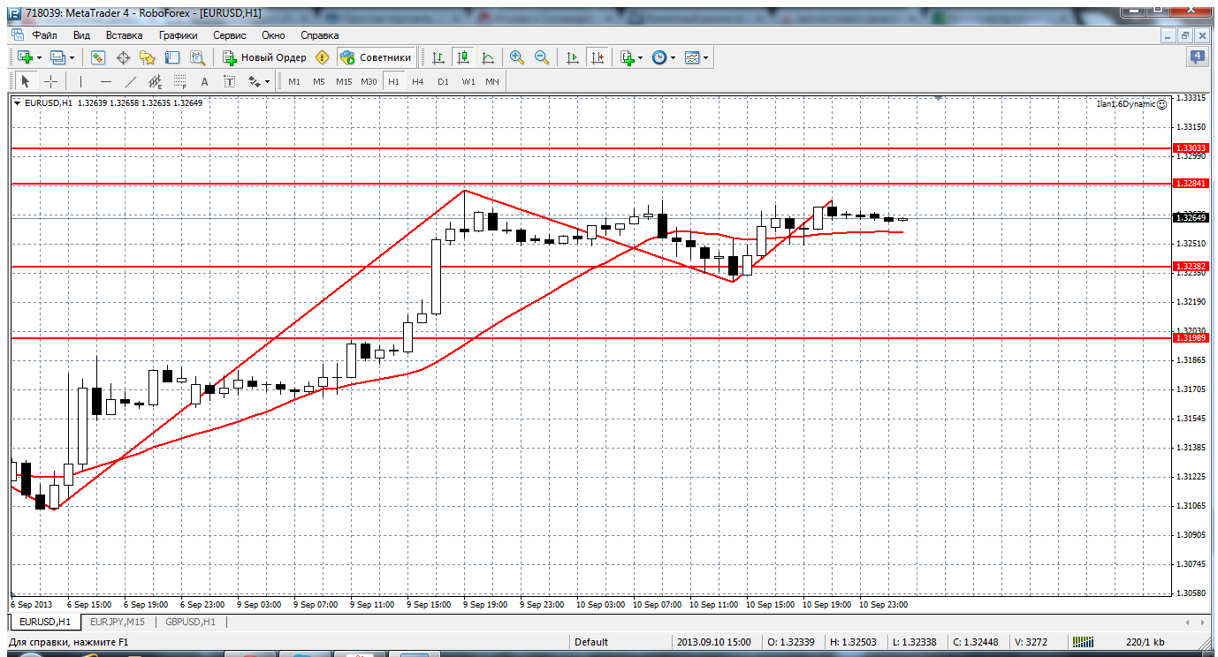Viewport: 1218px width, 657px height.
Task: Select the Text 'A' drawing tool
Action: 205,81
